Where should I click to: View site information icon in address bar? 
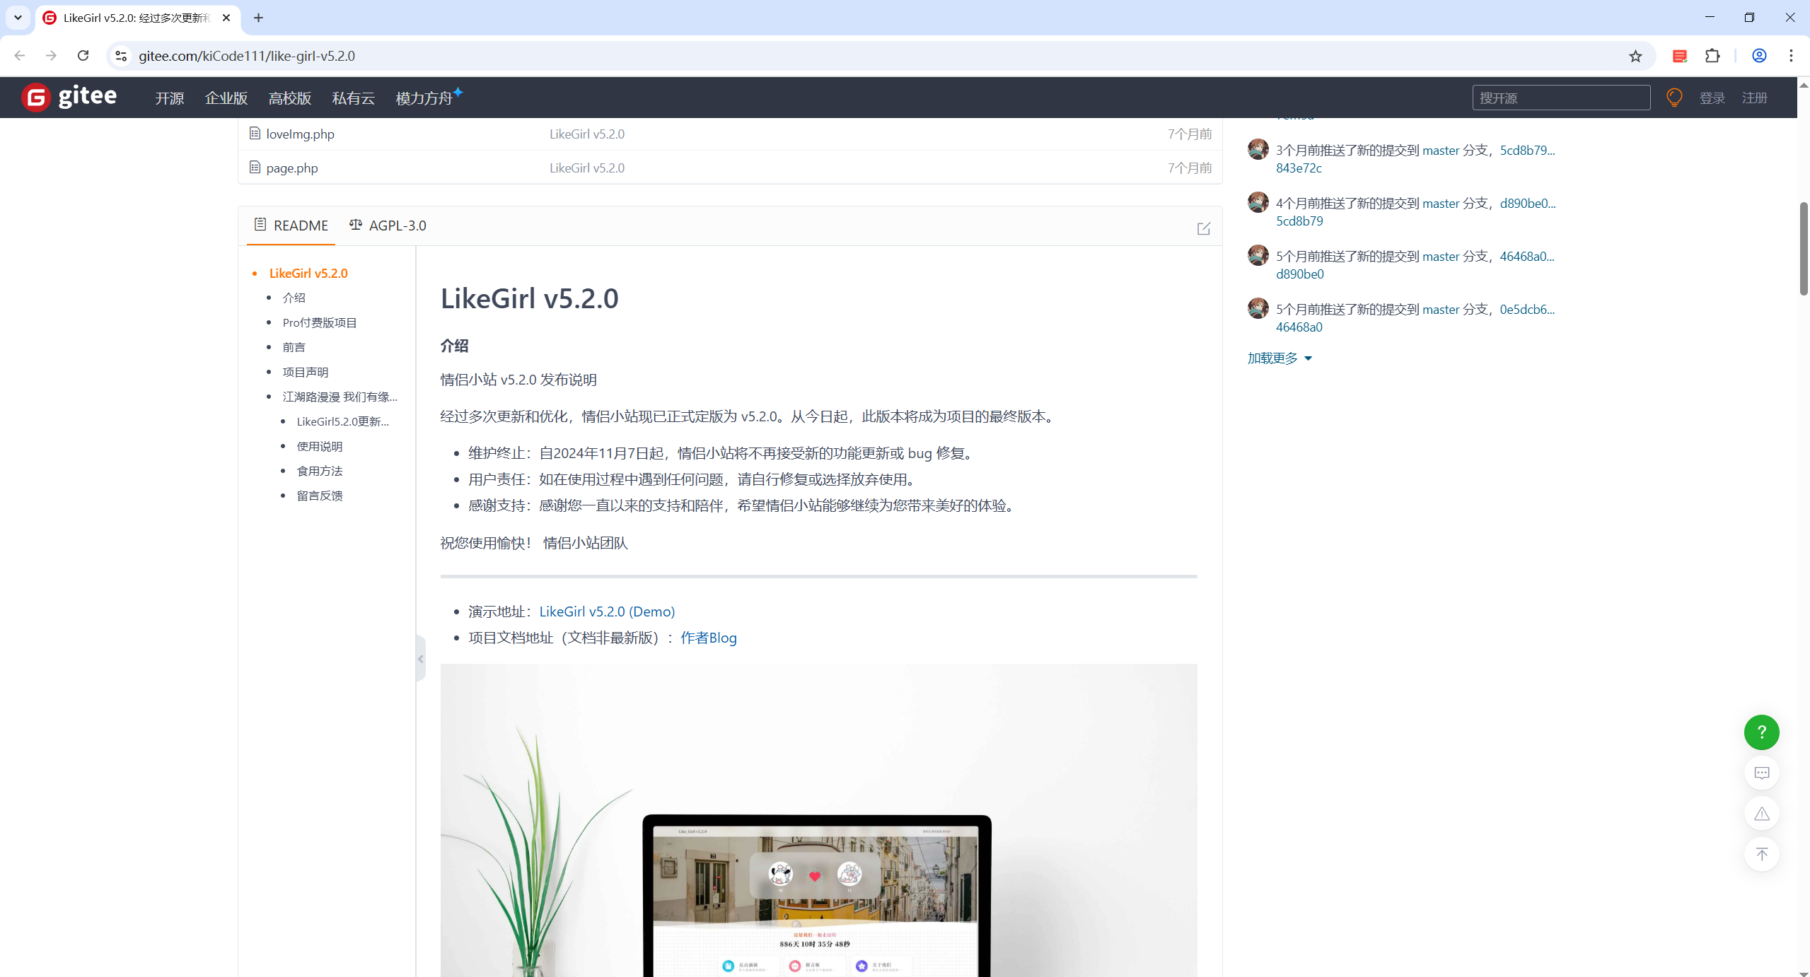click(x=121, y=56)
